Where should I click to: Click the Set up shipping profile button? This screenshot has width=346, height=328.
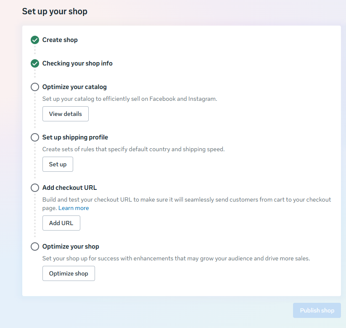click(x=58, y=164)
